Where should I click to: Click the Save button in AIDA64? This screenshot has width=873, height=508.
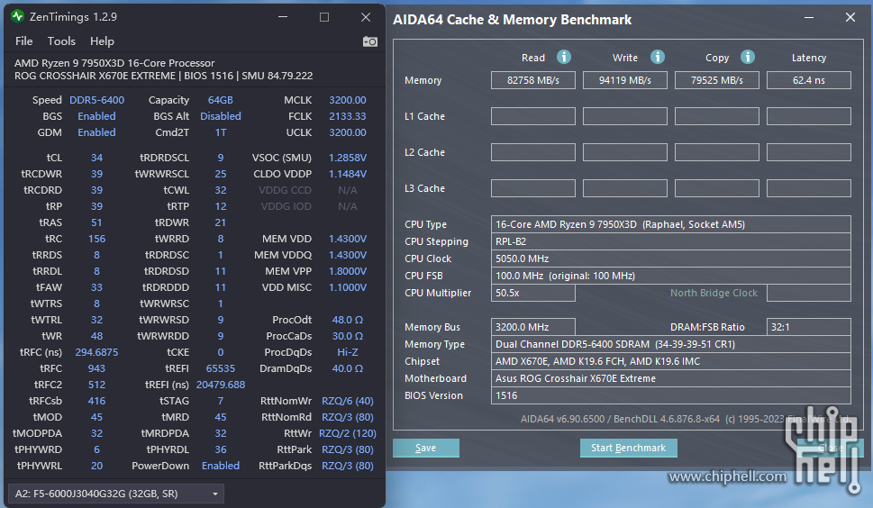point(426,448)
